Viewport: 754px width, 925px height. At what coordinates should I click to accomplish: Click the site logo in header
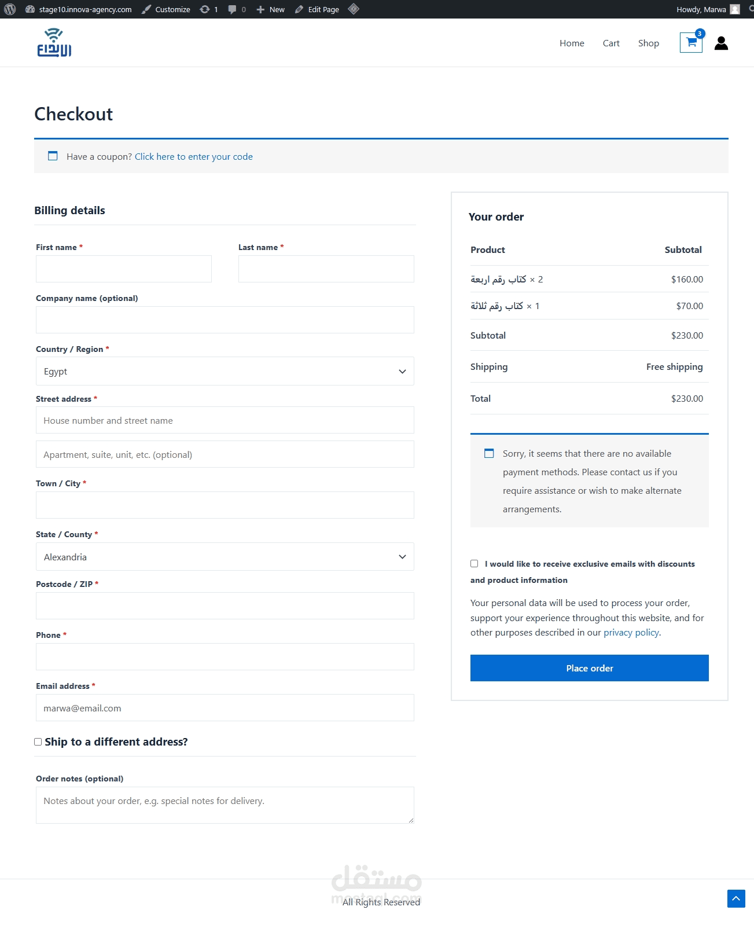pos(54,42)
